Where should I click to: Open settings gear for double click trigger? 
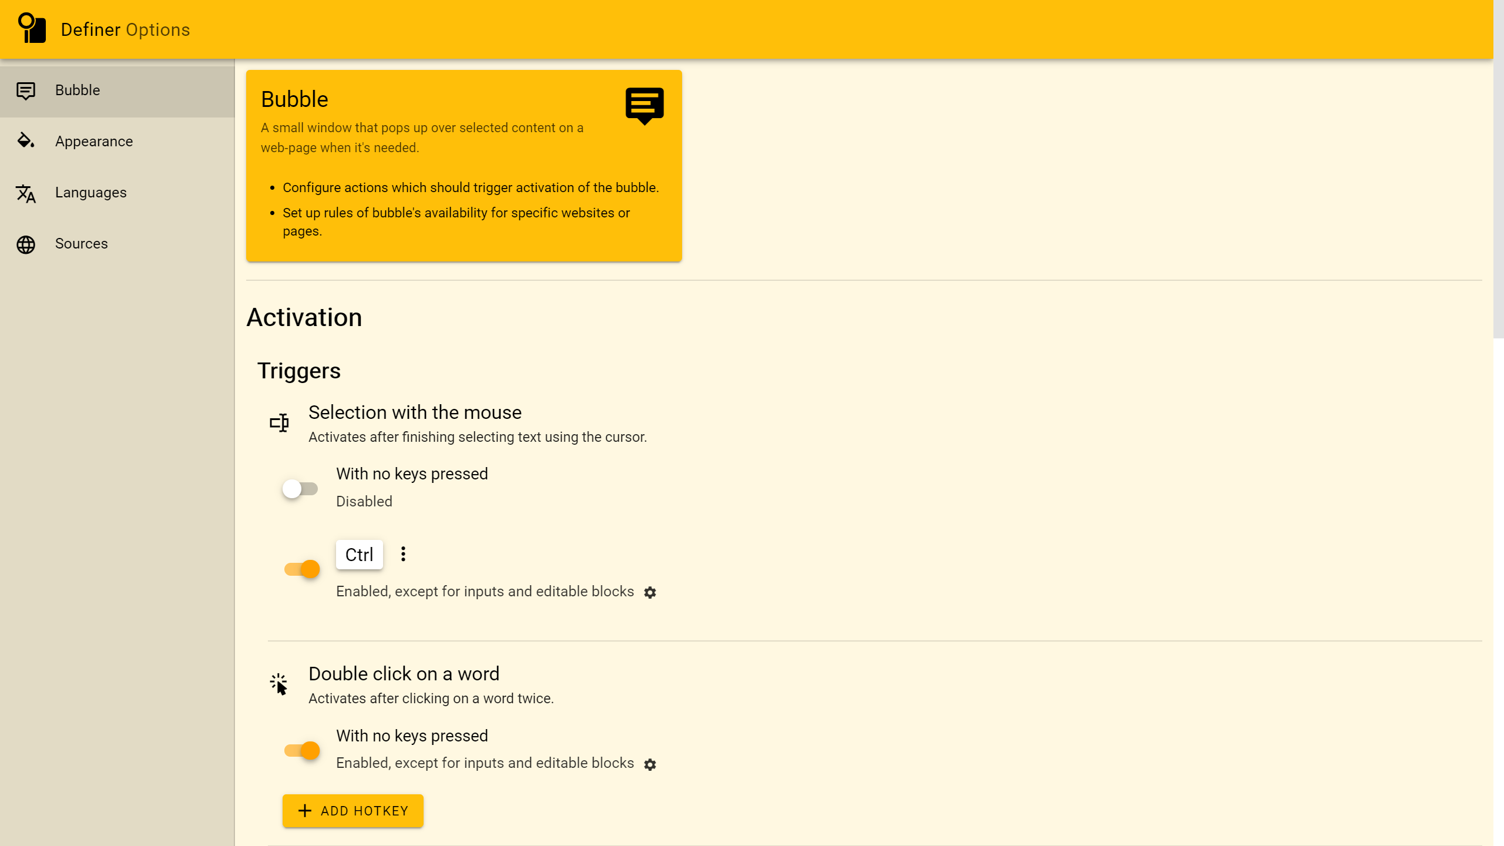click(650, 764)
